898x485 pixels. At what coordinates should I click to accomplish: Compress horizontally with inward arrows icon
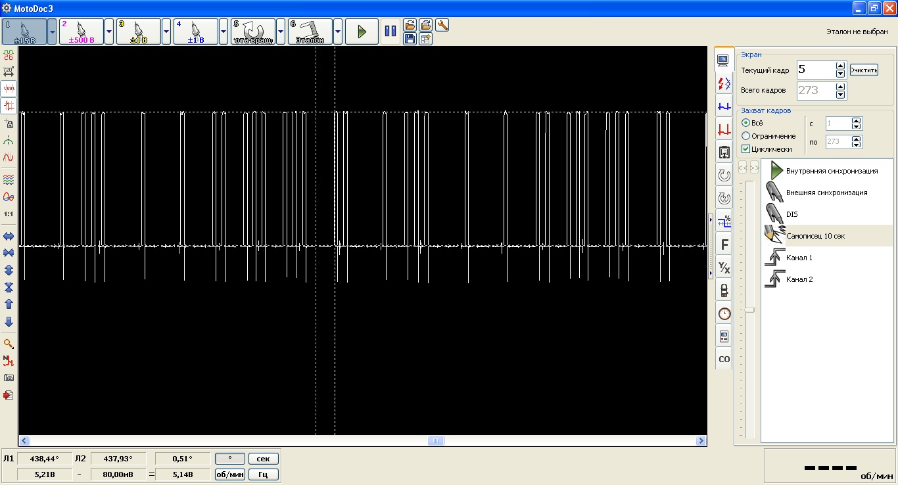coord(9,253)
